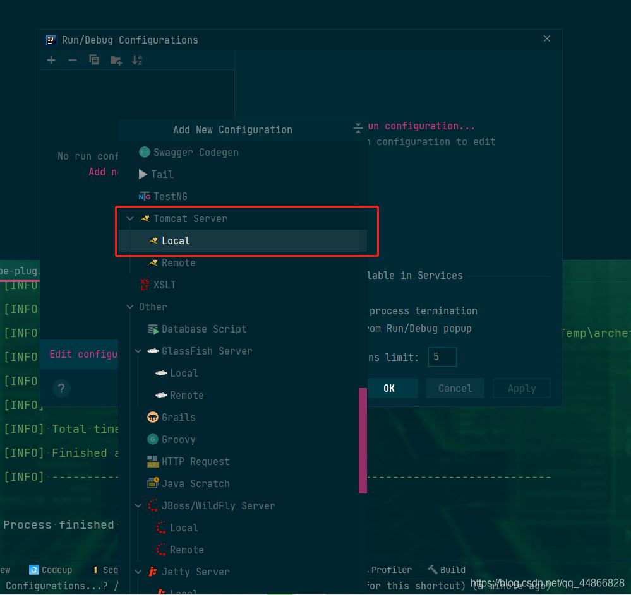The width and height of the screenshot is (631, 595).
Task: Click the Jetty Server entry
Action: [243, 572]
